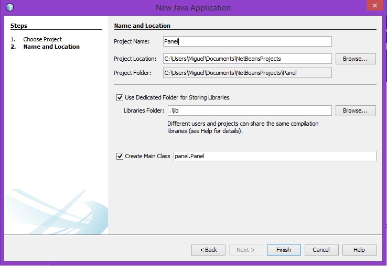Open Help for this wizard
The height and width of the screenshot is (266, 387).
359,250
